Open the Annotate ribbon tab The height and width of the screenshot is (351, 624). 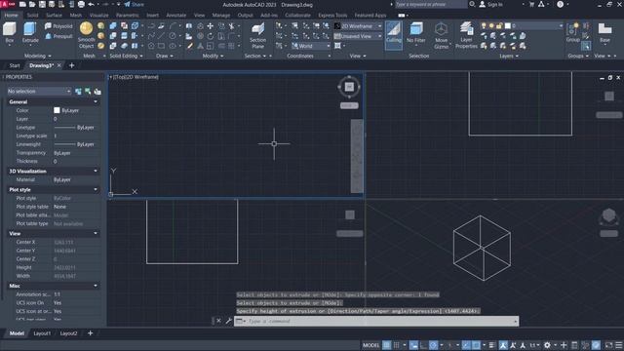point(175,16)
